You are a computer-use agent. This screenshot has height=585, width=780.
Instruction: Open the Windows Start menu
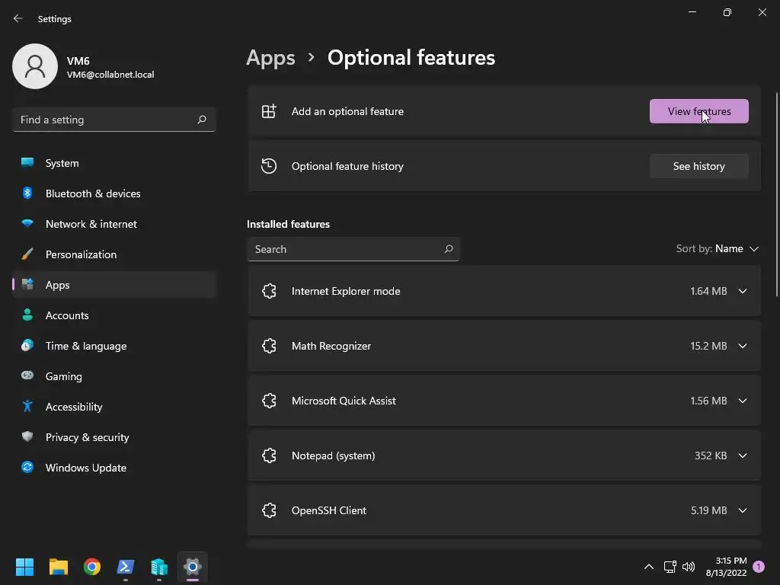coord(25,567)
